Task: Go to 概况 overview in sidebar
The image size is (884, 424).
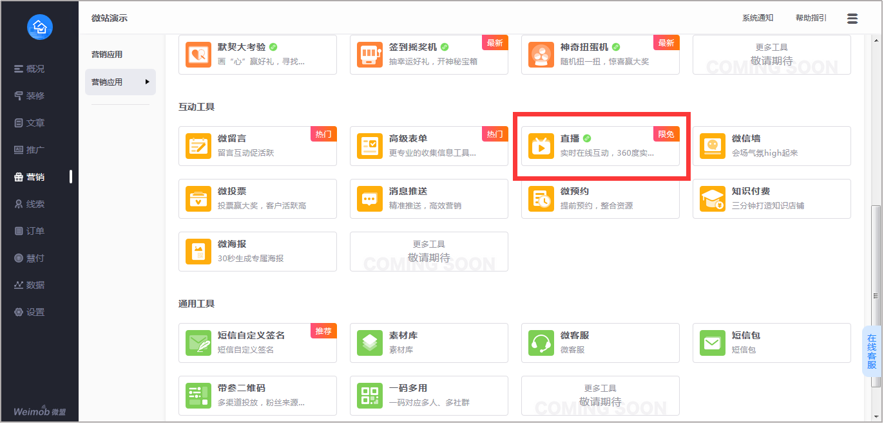Action: click(35, 69)
